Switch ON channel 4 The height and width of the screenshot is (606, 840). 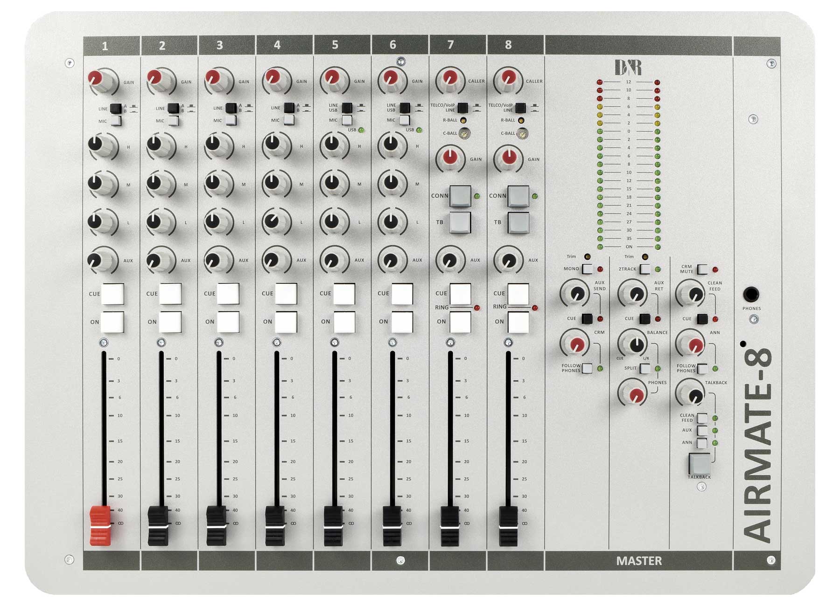tap(286, 322)
